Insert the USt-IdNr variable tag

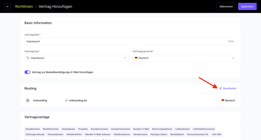coord(217,134)
